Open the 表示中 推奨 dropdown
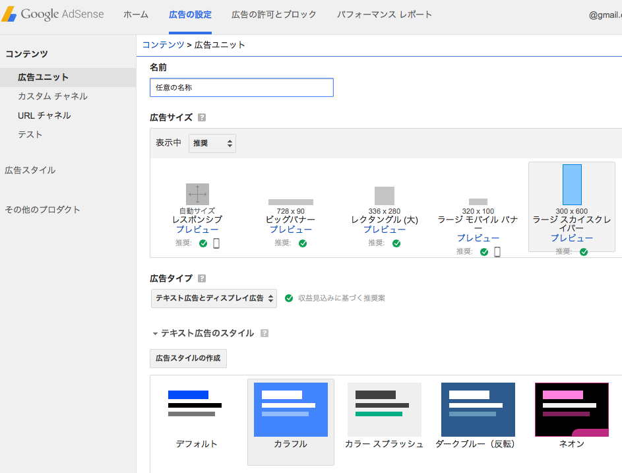 point(212,143)
